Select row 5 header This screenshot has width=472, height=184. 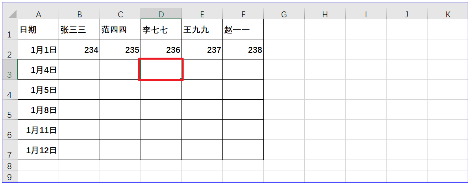10,110
